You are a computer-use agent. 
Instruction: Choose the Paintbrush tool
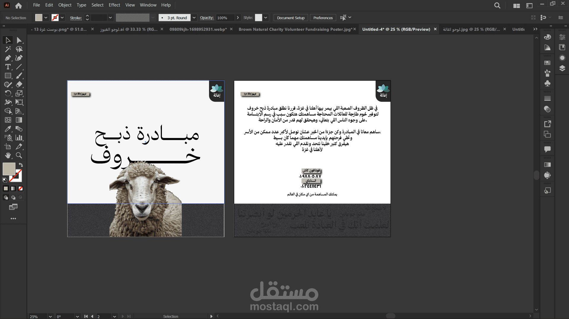19,76
